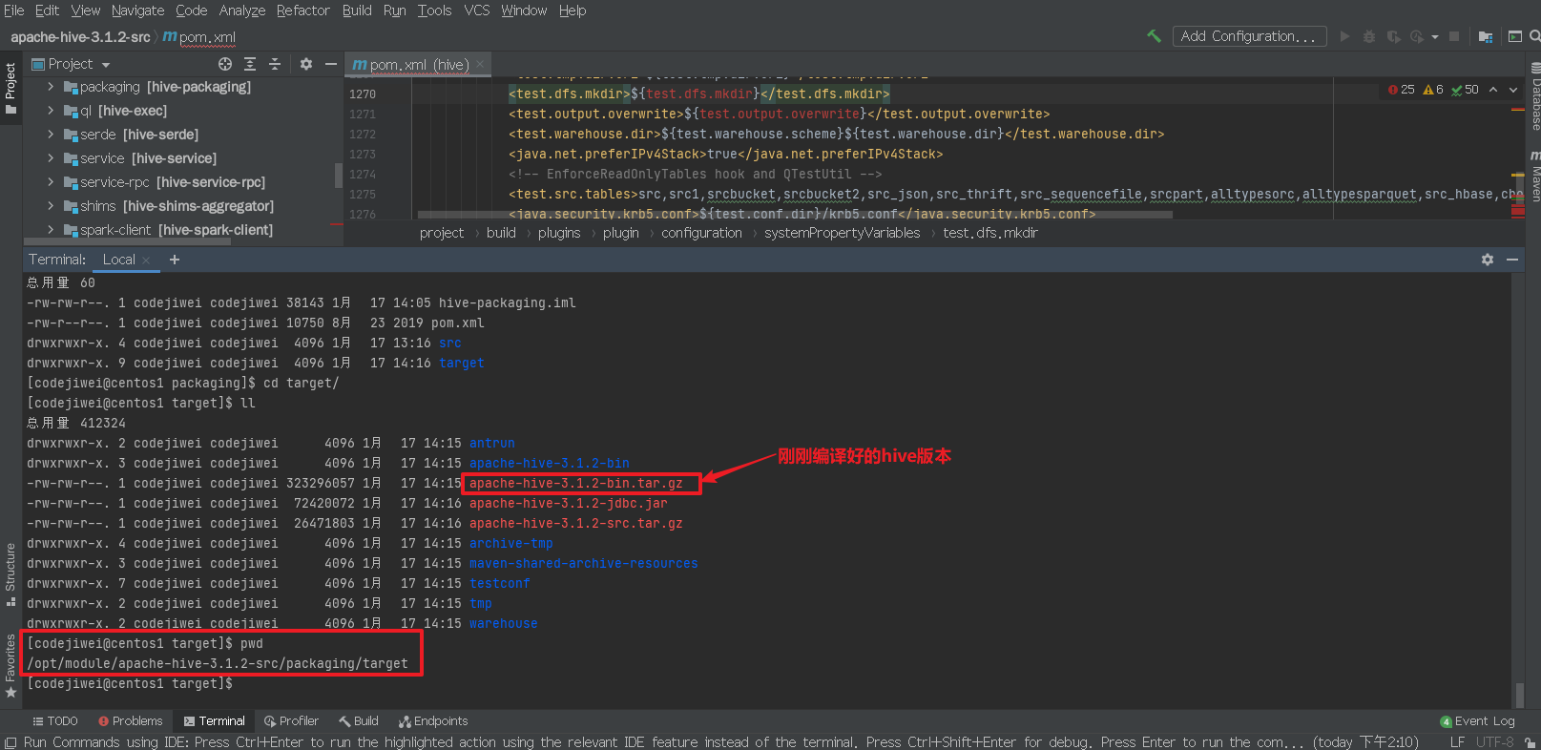This screenshot has width=1541, height=750.
Task: Open the Database sidebar tool window
Action: click(1534, 98)
